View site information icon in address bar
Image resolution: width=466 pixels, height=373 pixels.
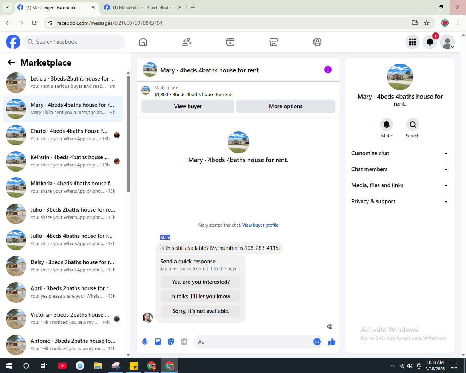tap(50, 23)
